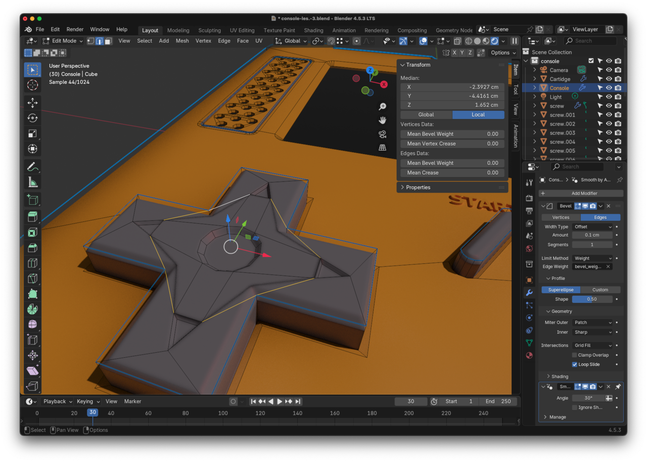
Task: Open the Render menu
Action: pyautogui.click(x=75, y=29)
